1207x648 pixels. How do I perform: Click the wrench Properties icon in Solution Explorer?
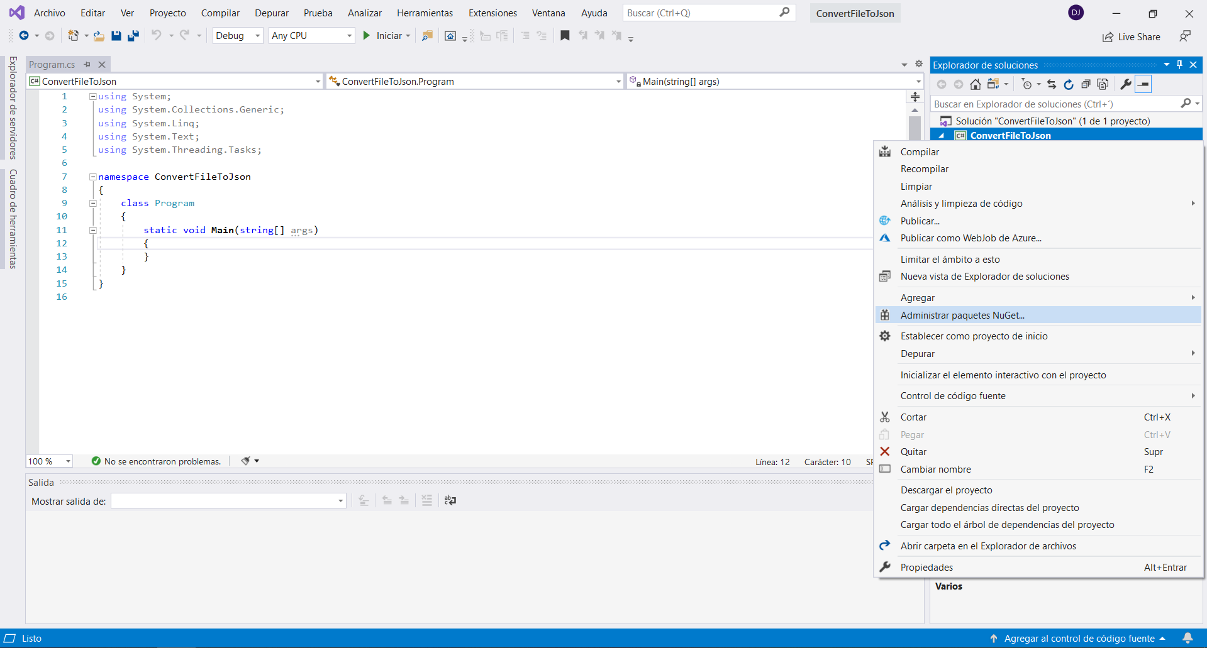(x=1126, y=84)
